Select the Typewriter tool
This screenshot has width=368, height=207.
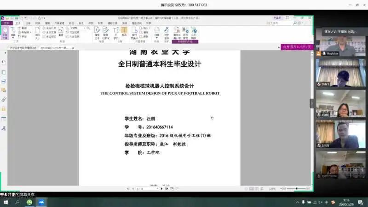(116, 33)
